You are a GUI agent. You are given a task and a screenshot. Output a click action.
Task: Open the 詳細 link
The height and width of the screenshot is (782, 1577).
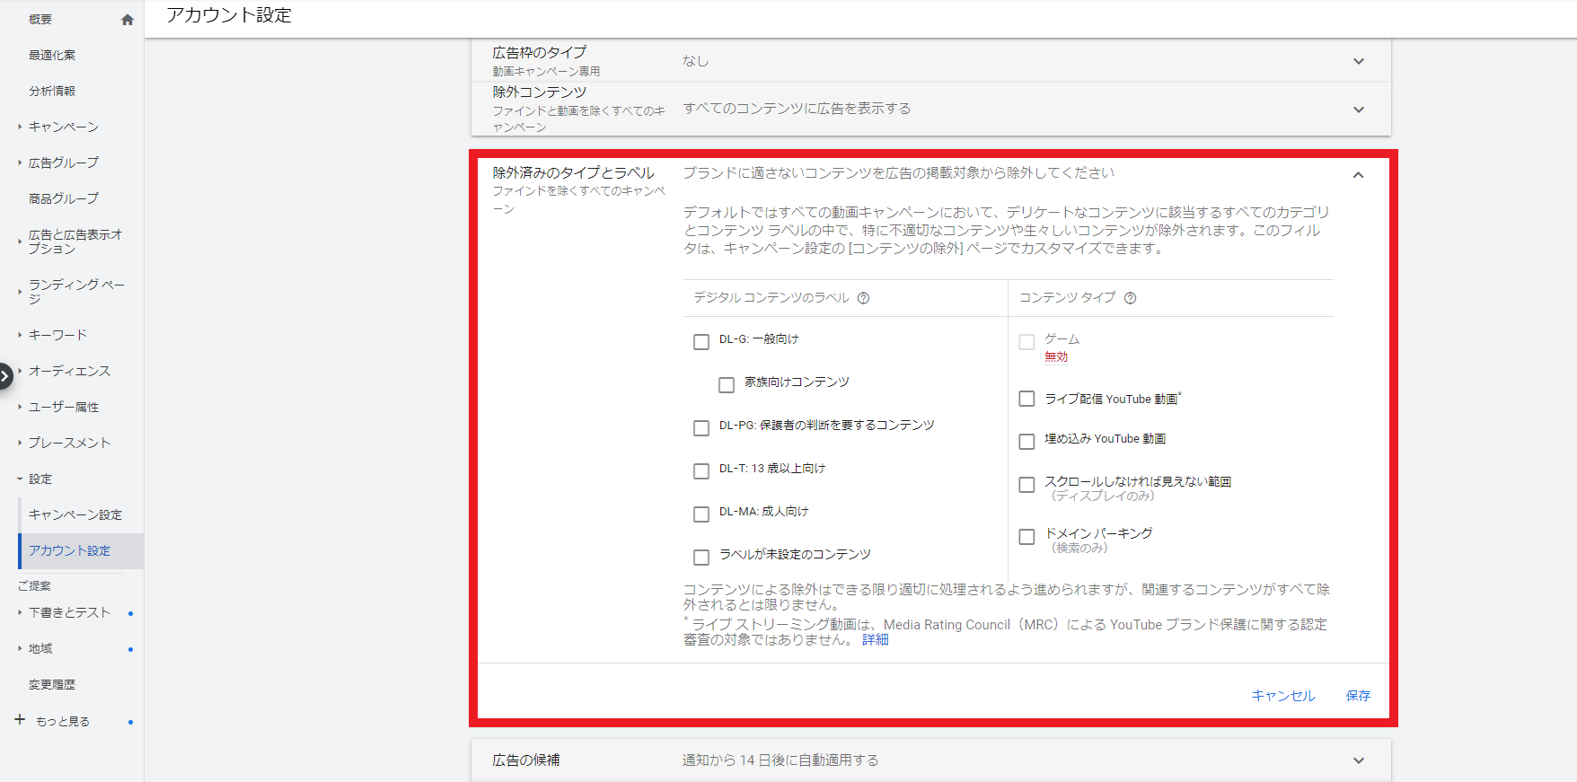pyautogui.click(x=876, y=639)
